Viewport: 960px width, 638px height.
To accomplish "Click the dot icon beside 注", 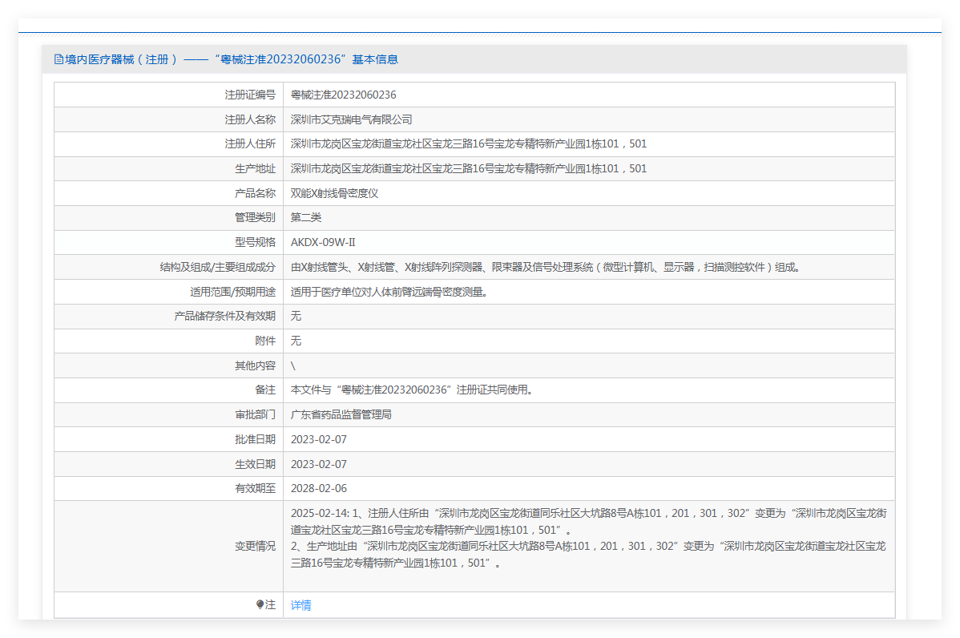I will (260, 605).
